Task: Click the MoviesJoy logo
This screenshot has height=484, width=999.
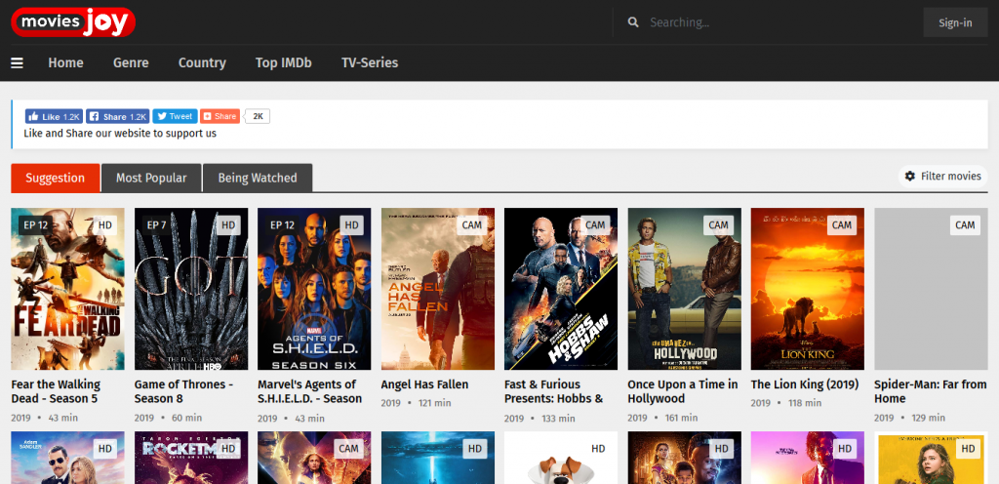Action: [x=73, y=22]
